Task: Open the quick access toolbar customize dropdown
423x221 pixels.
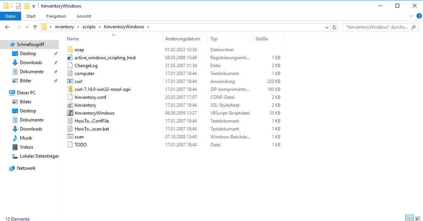Action: 34,6
